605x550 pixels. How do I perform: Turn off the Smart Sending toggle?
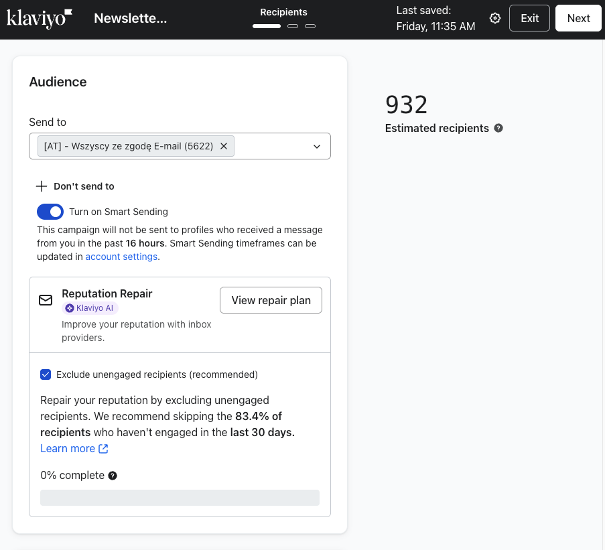click(50, 212)
